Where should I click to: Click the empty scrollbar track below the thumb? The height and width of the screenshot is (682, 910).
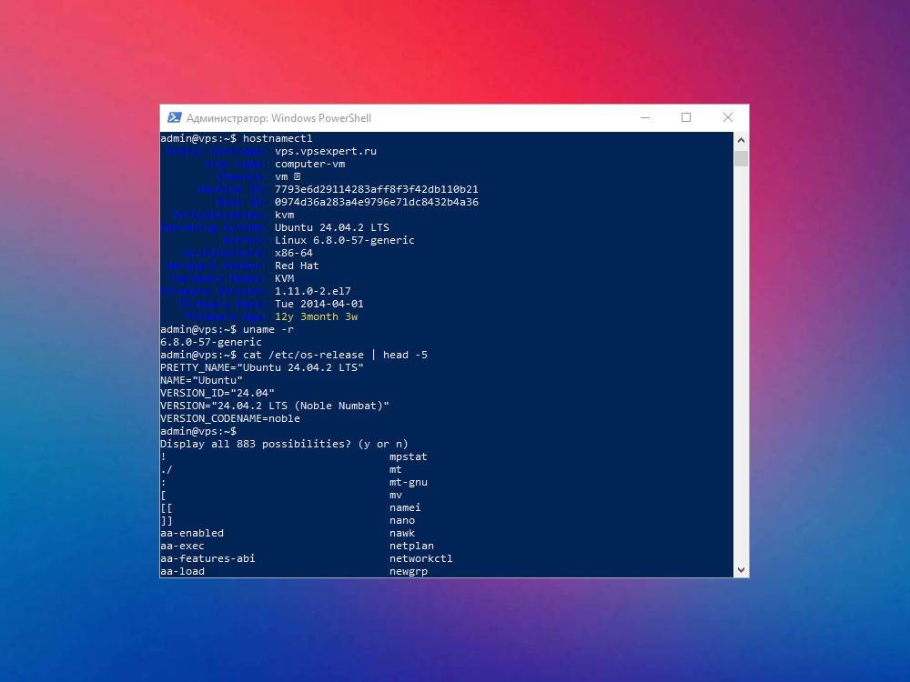point(741,366)
